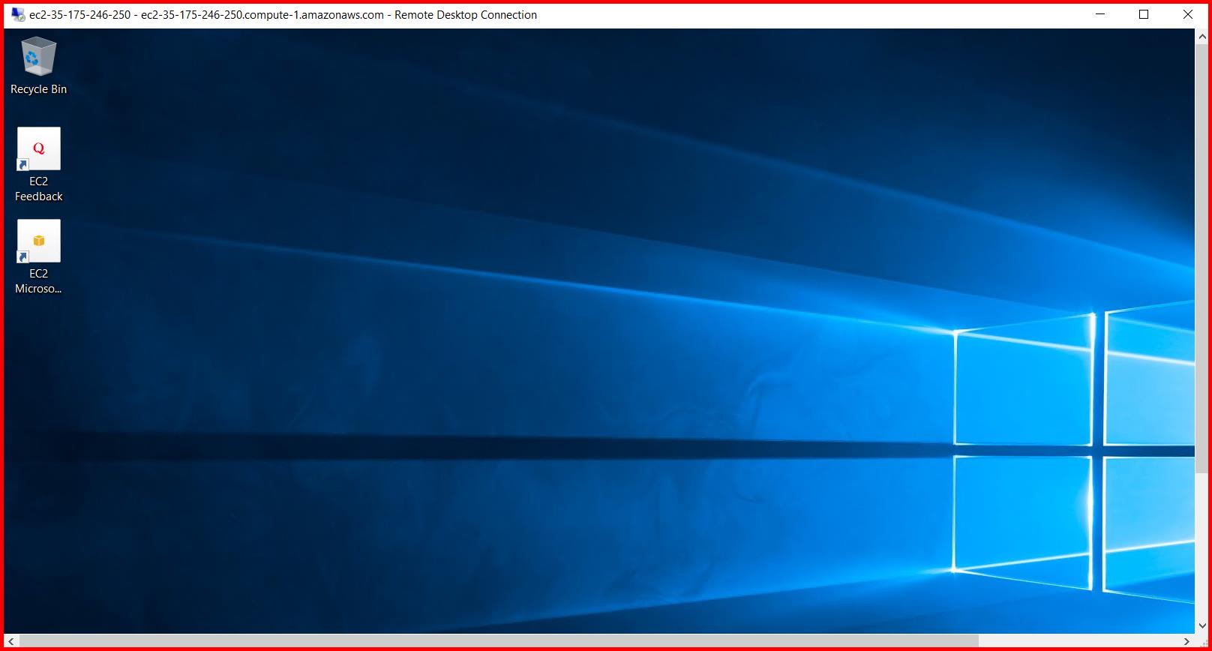1212x651 pixels.
Task: Maximize the Remote Desktop Connection window
Action: point(1144,14)
